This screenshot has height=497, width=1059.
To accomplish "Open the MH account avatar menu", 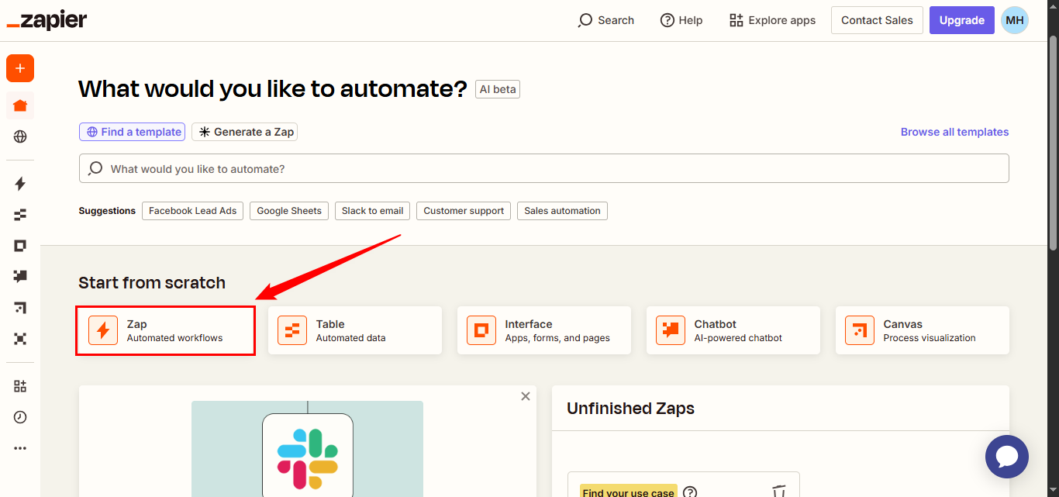I will [1015, 20].
